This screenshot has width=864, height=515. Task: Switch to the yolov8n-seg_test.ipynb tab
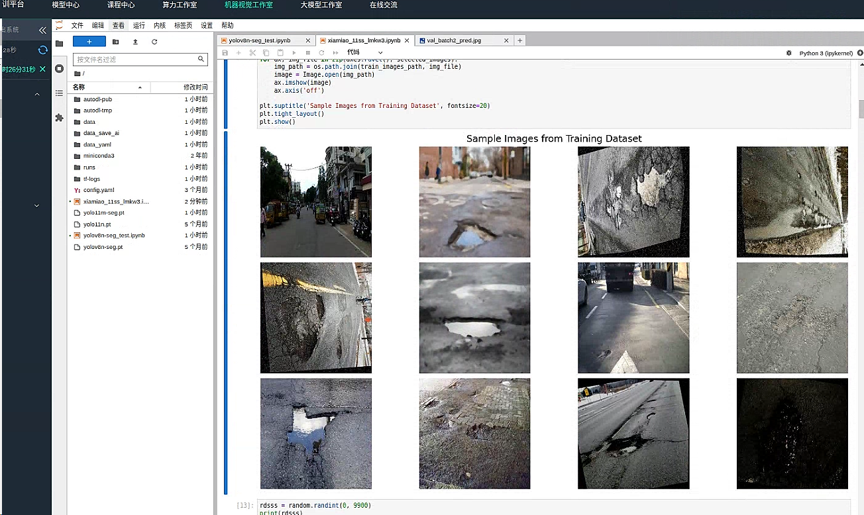coord(265,40)
